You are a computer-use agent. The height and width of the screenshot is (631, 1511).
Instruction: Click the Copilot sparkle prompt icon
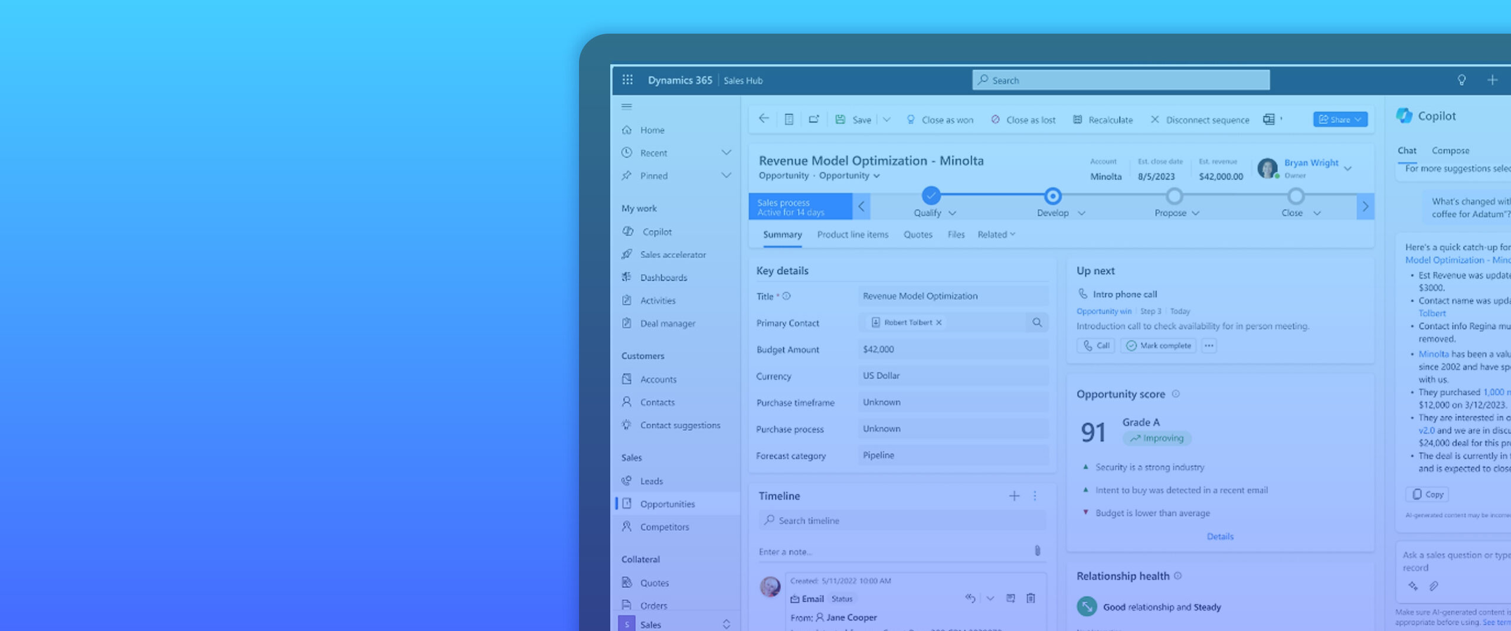(x=1413, y=586)
